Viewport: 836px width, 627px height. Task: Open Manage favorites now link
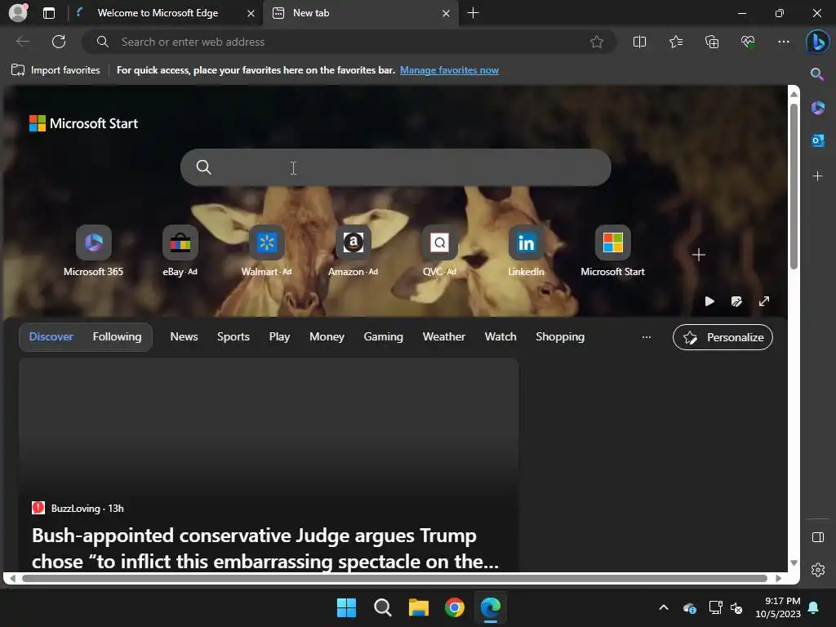pos(449,70)
